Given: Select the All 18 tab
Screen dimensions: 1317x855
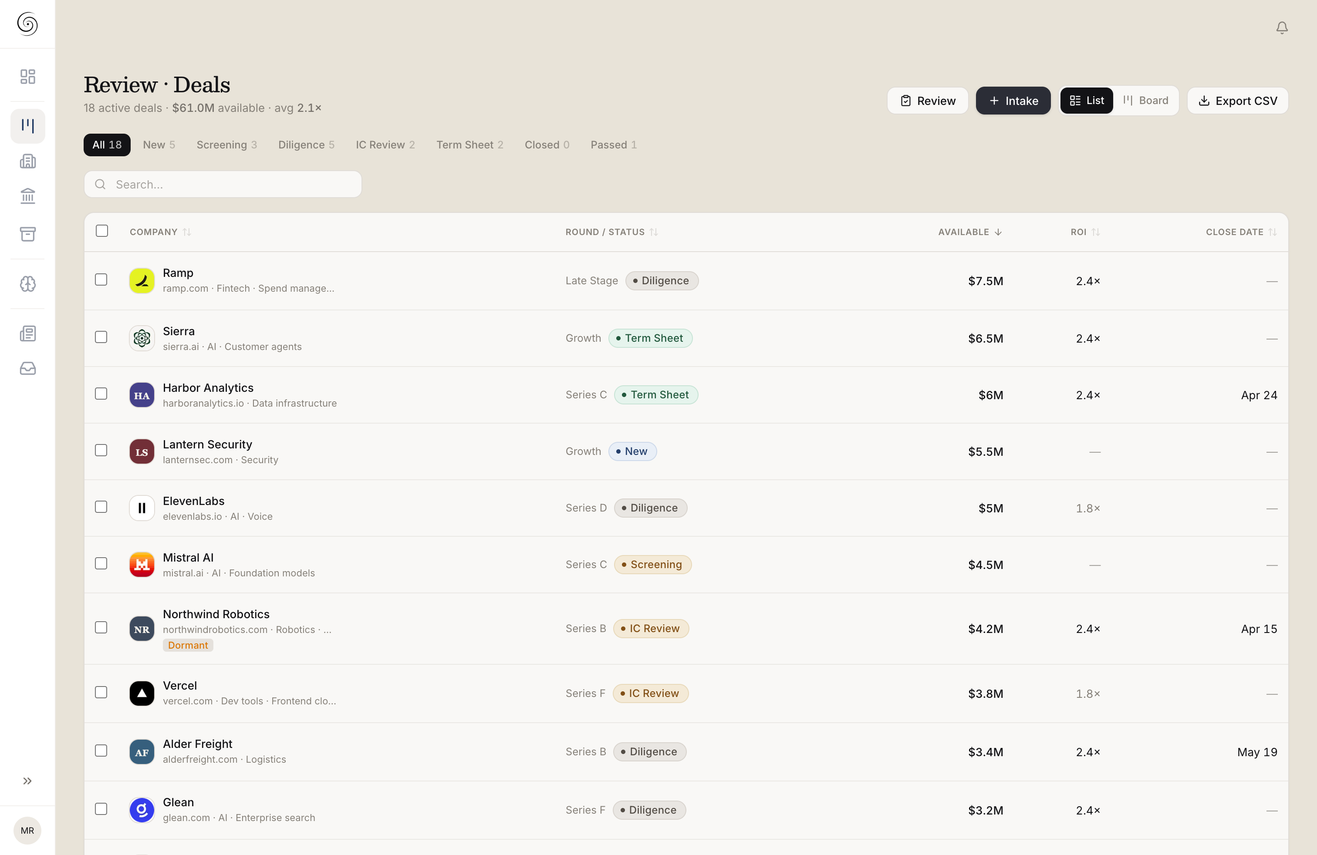Looking at the screenshot, I should click(107, 145).
